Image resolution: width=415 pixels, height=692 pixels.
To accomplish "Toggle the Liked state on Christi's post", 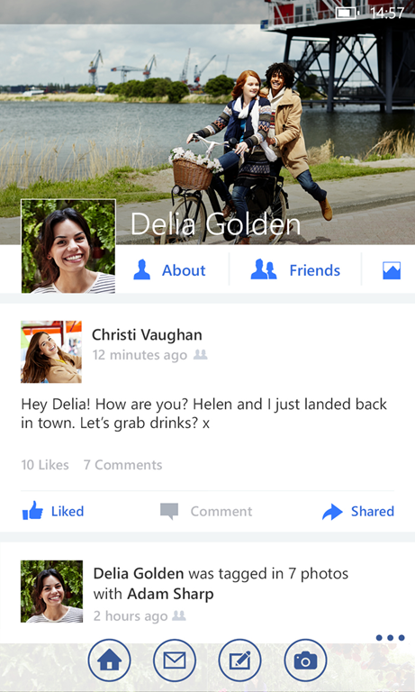I will tap(53, 511).
